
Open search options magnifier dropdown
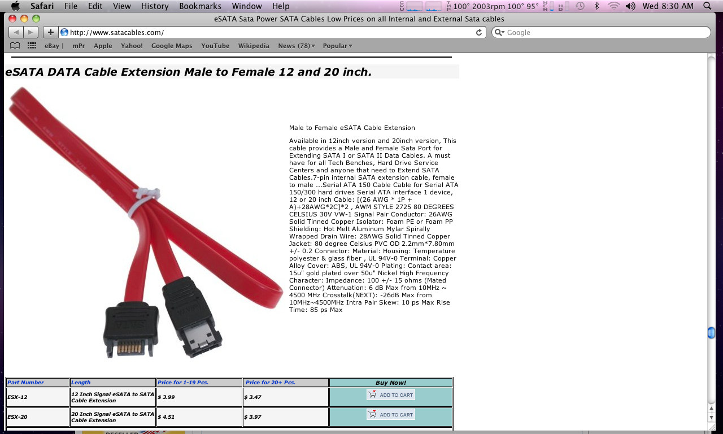tap(499, 32)
